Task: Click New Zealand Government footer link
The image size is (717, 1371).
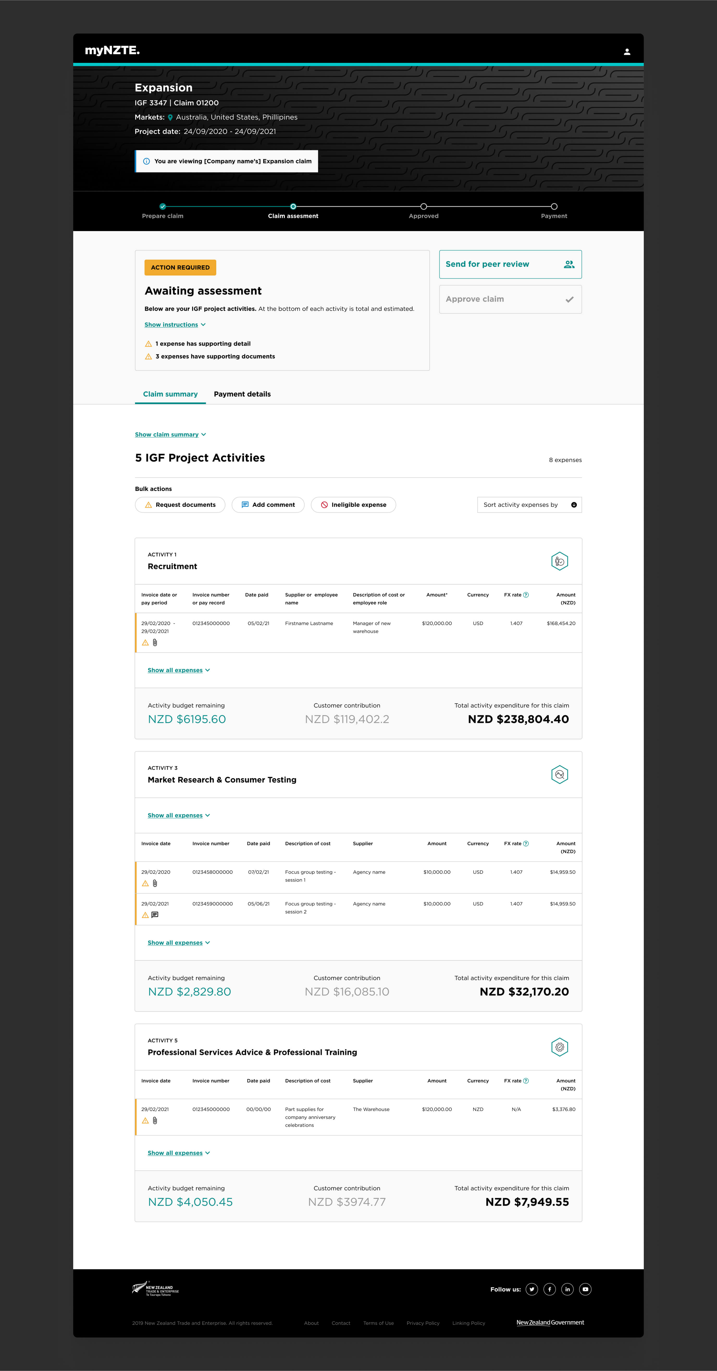Action: (550, 1322)
